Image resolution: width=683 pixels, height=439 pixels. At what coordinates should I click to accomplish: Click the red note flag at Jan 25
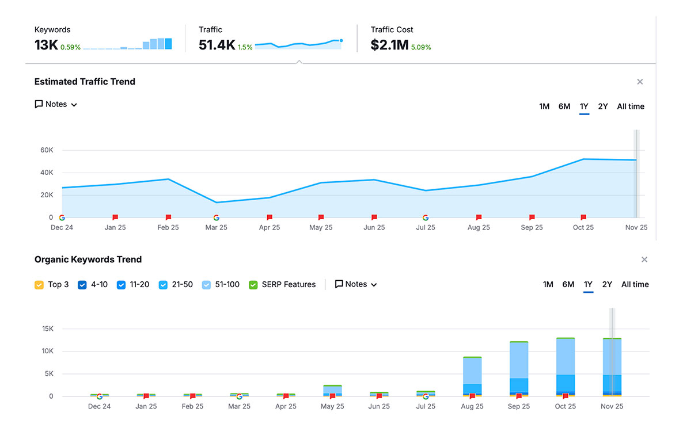pos(115,217)
